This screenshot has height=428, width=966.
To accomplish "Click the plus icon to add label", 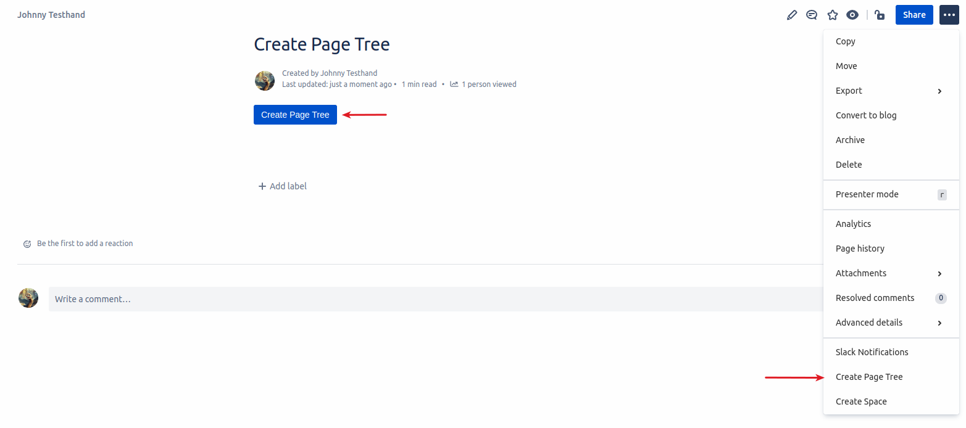I will point(262,186).
